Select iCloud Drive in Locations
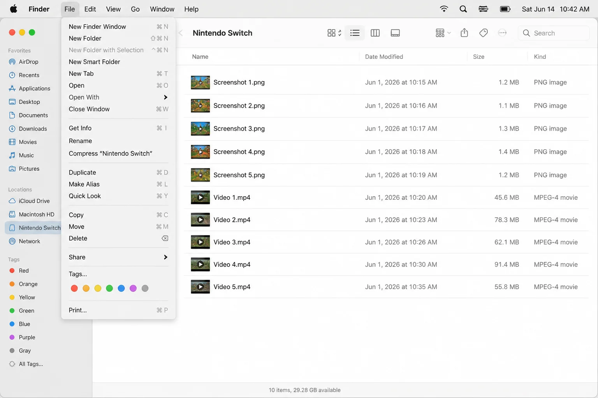 pyautogui.click(x=29, y=201)
